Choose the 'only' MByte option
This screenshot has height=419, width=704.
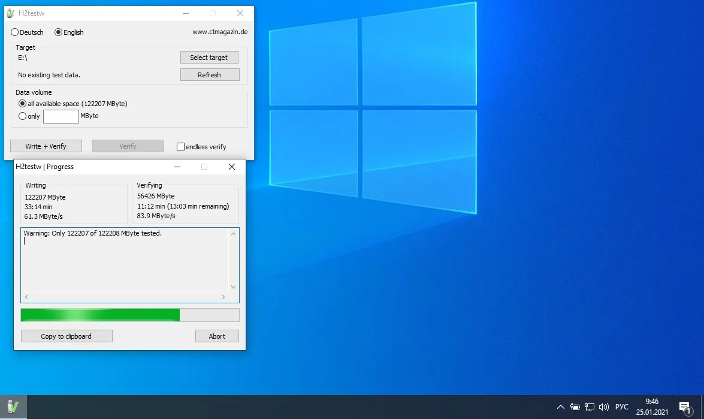coord(22,116)
